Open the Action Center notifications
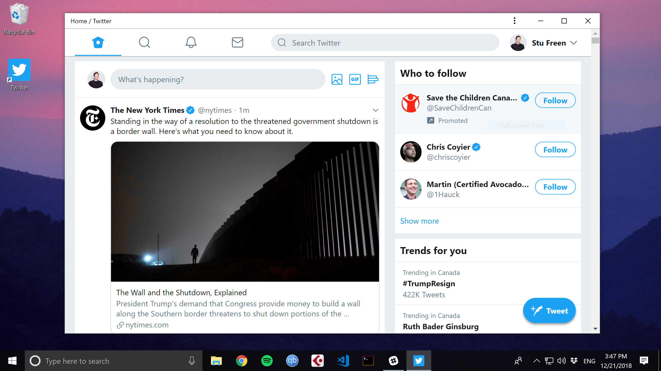This screenshot has height=371, width=661. tap(644, 361)
